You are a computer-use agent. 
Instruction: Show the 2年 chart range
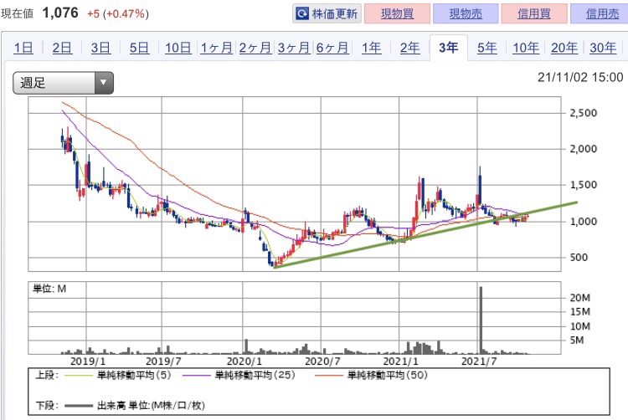click(x=409, y=48)
